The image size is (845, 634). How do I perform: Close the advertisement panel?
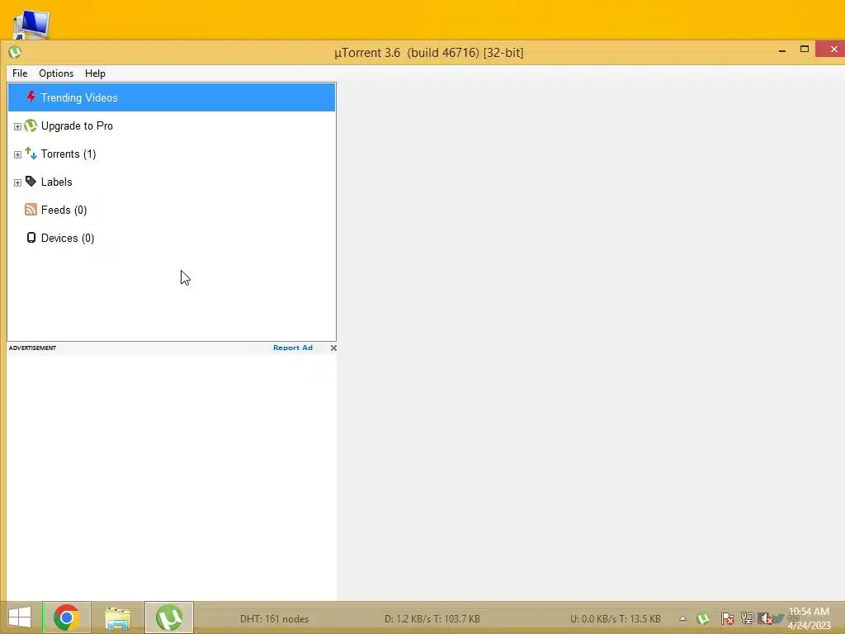(x=333, y=348)
